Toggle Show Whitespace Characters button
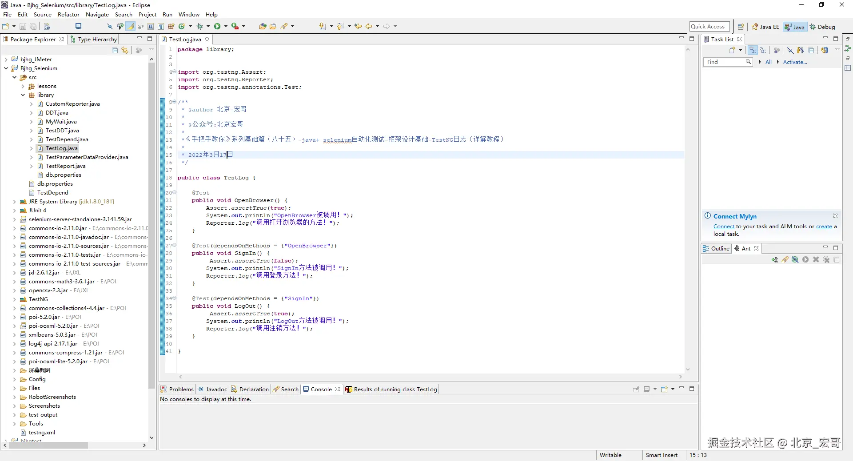 pos(161,27)
